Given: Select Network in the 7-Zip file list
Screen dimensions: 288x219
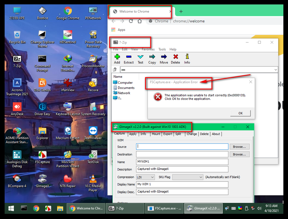Looking at the screenshot, I should click(122, 93).
